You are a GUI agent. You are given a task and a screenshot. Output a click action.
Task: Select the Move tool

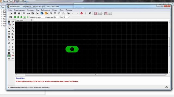point(13,28)
